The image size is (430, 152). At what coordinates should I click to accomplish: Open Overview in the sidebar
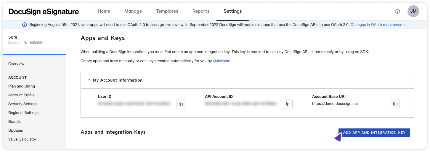tap(16, 64)
